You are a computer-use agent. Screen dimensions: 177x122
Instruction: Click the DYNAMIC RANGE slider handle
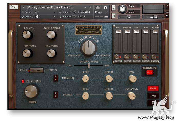pyautogui.click(x=89, y=66)
